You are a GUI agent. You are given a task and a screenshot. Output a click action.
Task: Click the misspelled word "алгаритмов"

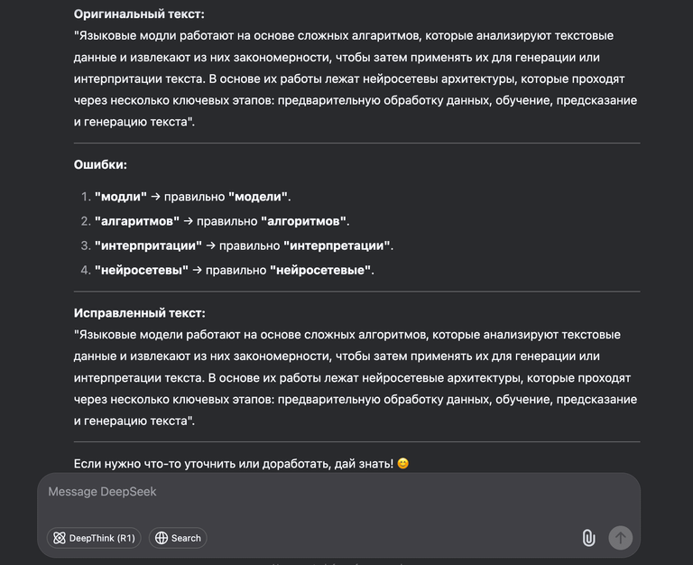(137, 221)
